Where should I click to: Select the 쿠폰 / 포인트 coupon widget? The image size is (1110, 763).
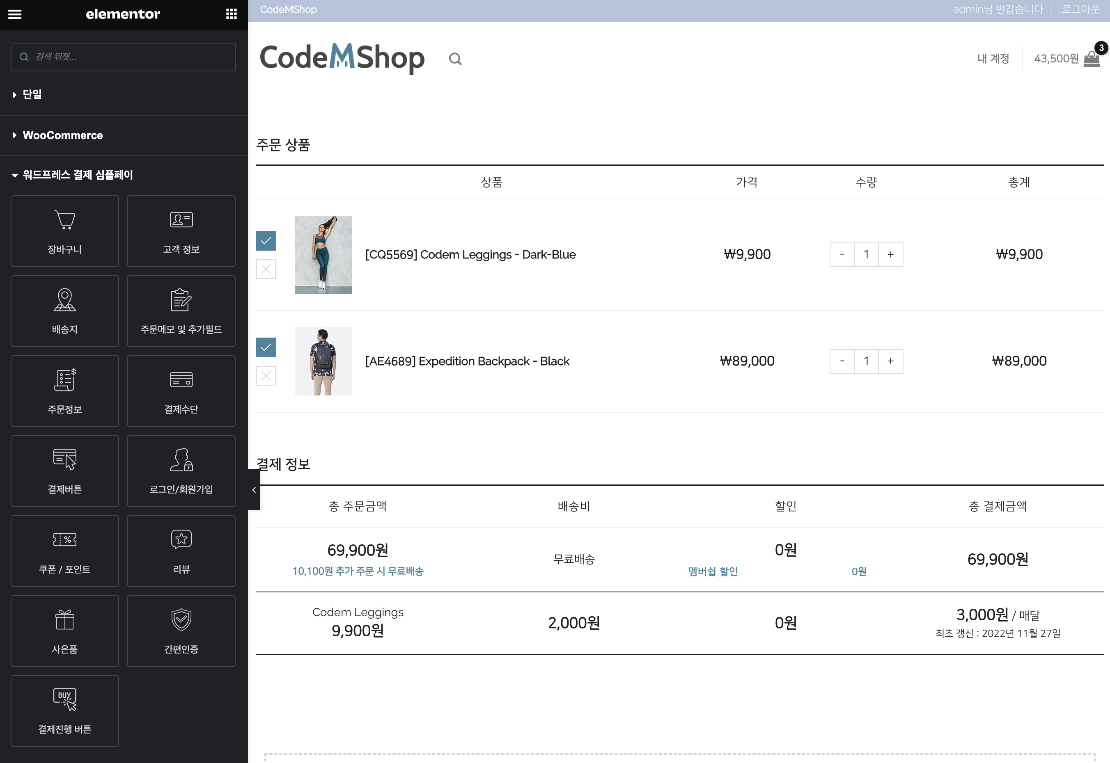[x=64, y=551]
